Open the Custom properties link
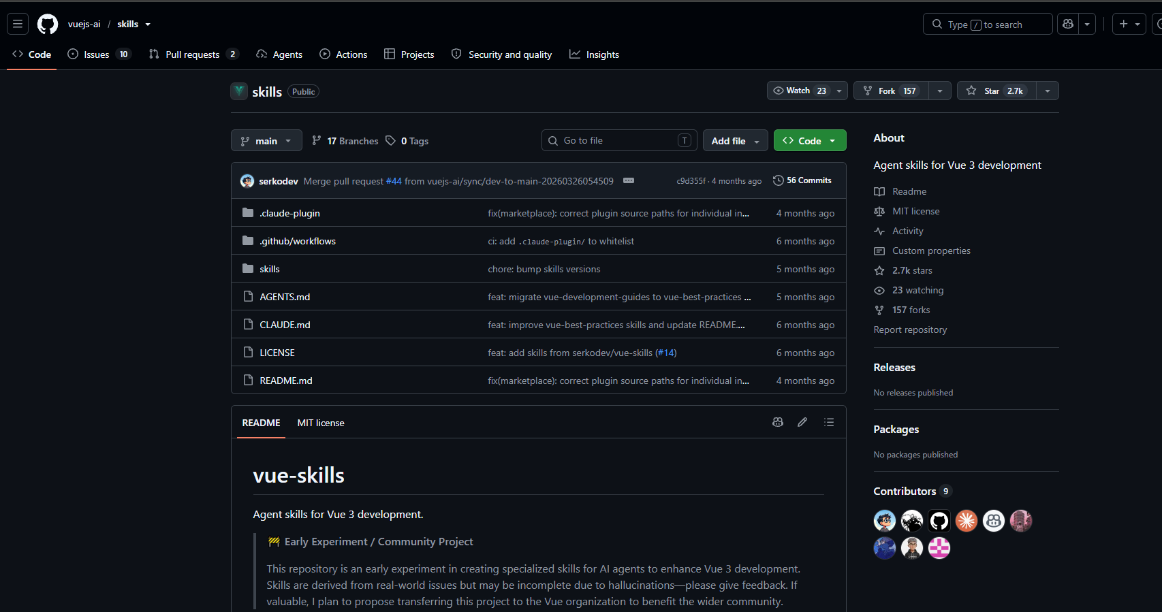The width and height of the screenshot is (1162, 612). [922, 251]
